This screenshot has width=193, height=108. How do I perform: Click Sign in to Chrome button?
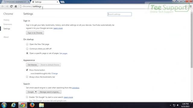35,33
